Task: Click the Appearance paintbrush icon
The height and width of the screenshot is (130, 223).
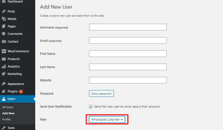Action: click(4, 84)
